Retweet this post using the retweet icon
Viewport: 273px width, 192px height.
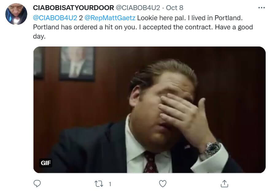pyautogui.click(x=99, y=184)
